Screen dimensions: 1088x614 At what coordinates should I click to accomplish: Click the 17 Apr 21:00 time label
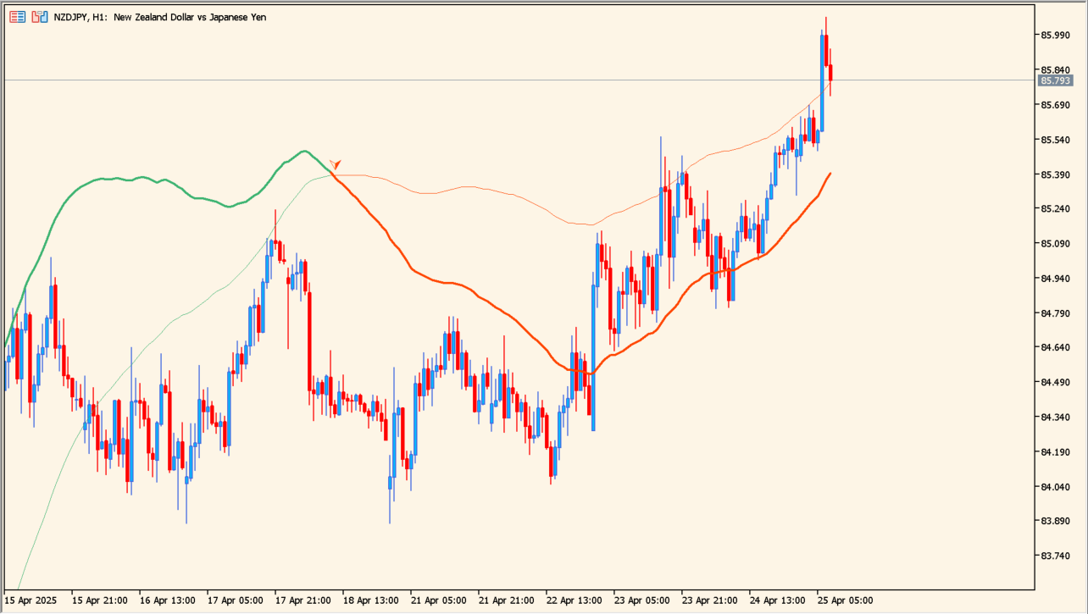[x=303, y=600]
